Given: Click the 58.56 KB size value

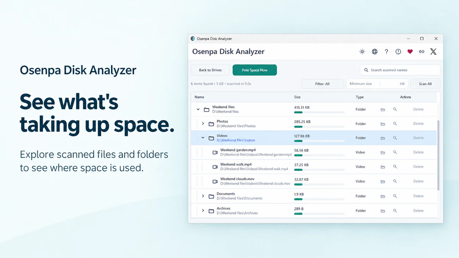Looking at the screenshot, I should (x=301, y=150).
